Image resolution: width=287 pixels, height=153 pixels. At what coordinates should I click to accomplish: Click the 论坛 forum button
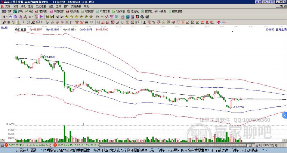coord(265,2)
